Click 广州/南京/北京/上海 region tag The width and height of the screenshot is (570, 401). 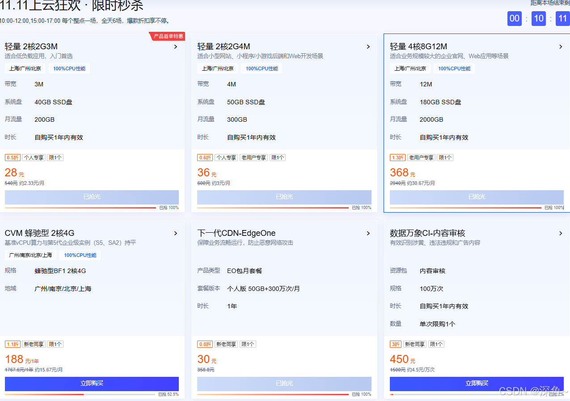(x=30, y=255)
